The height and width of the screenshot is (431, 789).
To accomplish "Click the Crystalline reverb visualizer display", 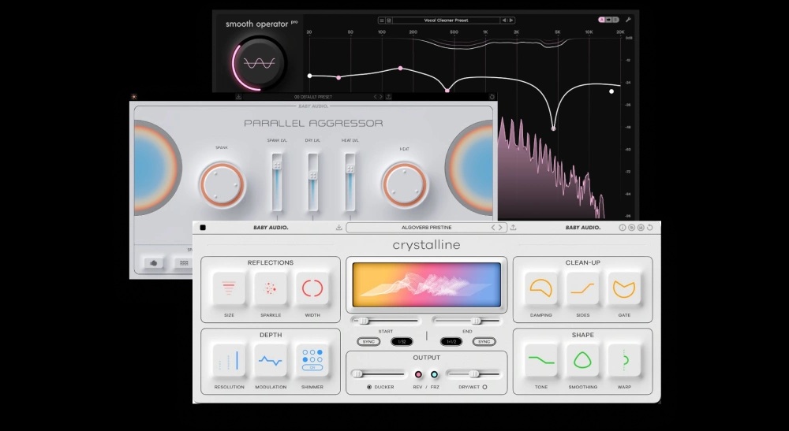I will pyautogui.click(x=426, y=284).
